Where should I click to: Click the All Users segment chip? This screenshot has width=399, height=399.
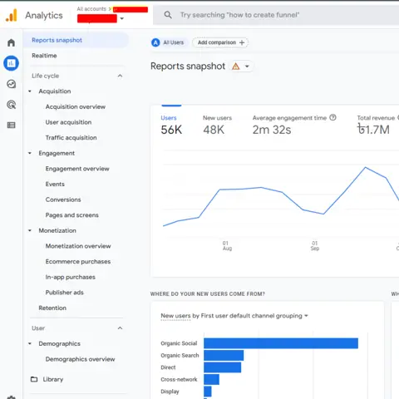[169, 42]
